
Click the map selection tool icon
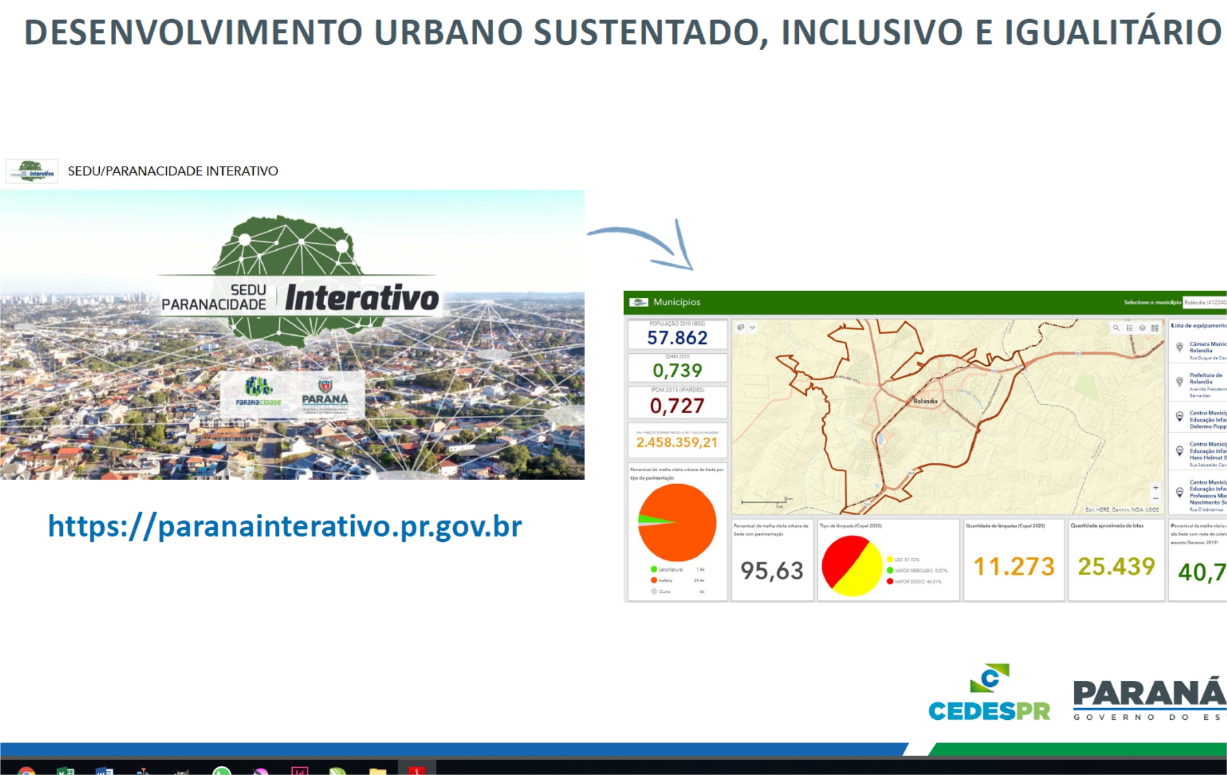click(740, 327)
